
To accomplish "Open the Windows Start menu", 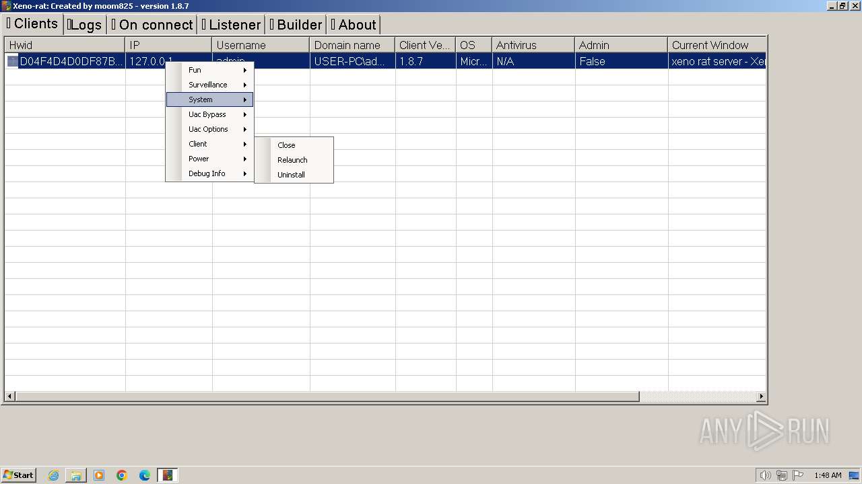I will pos(18,475).
